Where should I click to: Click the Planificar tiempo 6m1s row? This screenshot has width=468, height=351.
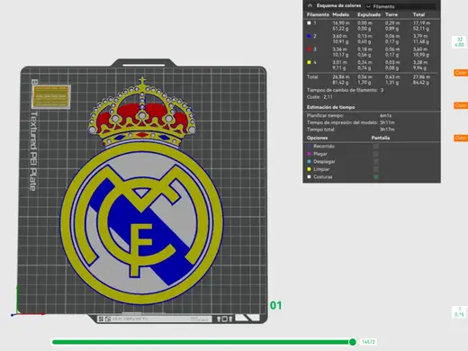pos(349,115)
